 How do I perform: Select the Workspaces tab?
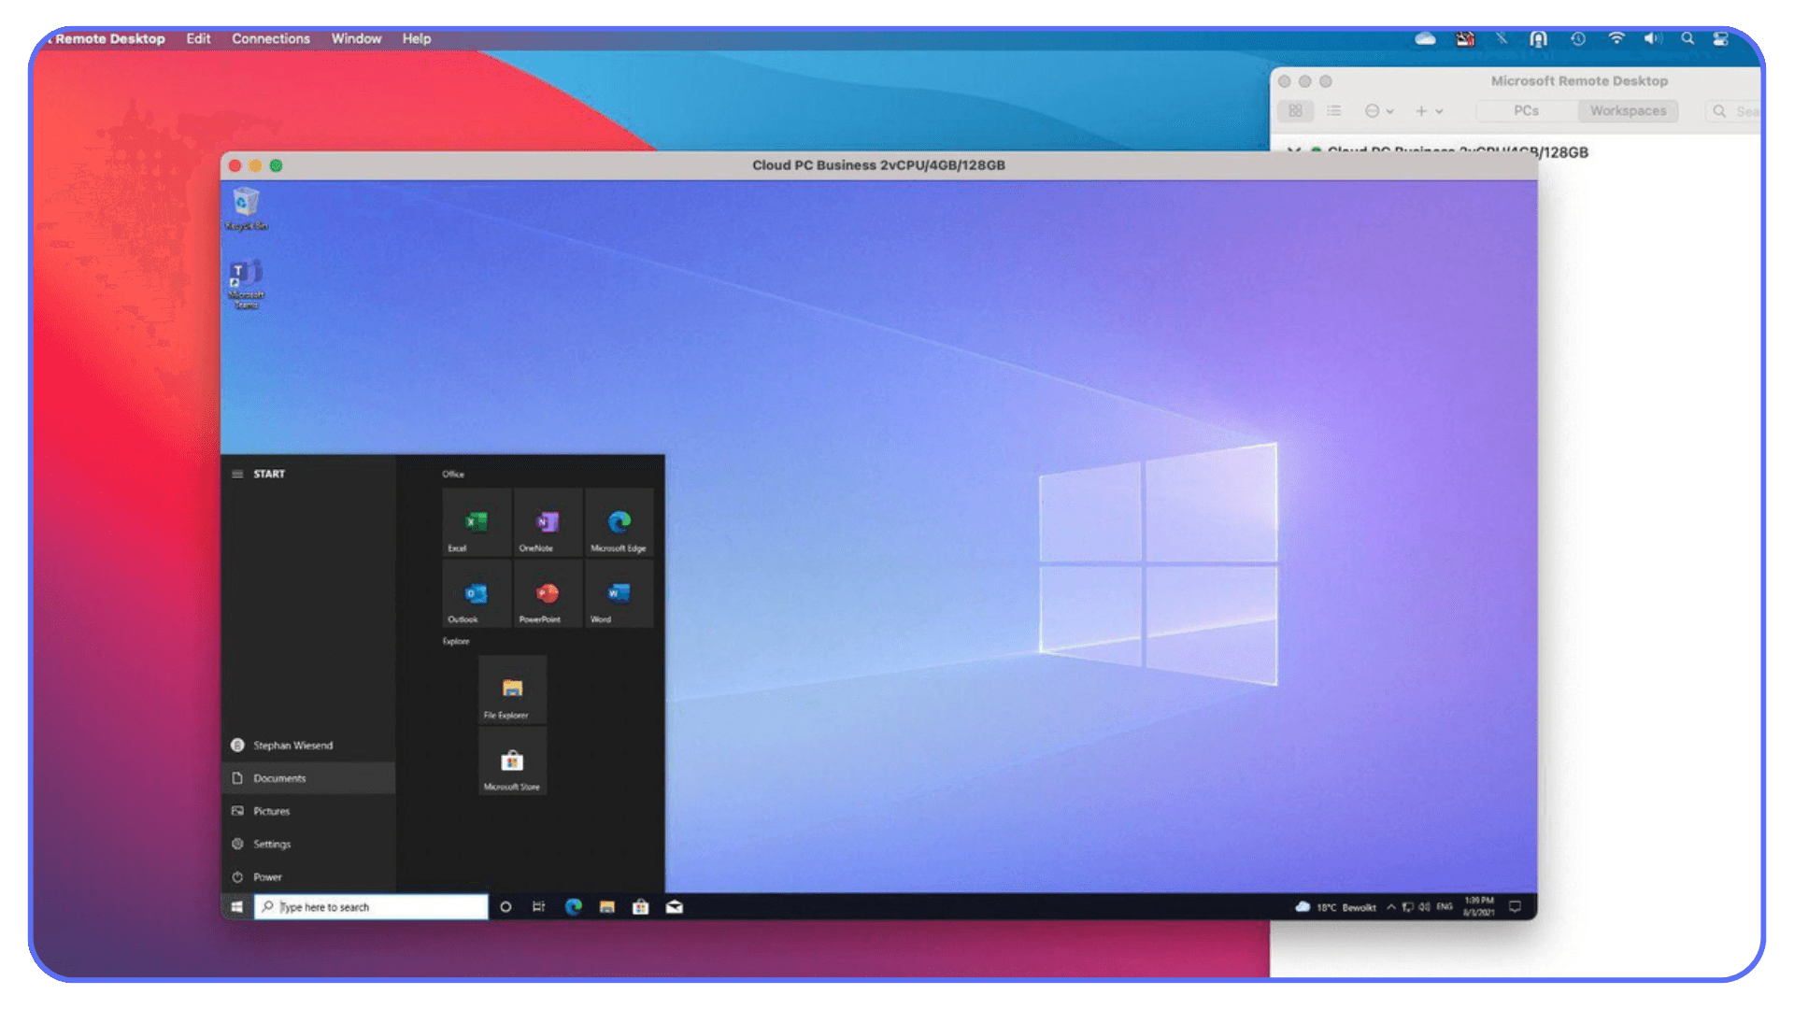click(x=1629, y=111)
